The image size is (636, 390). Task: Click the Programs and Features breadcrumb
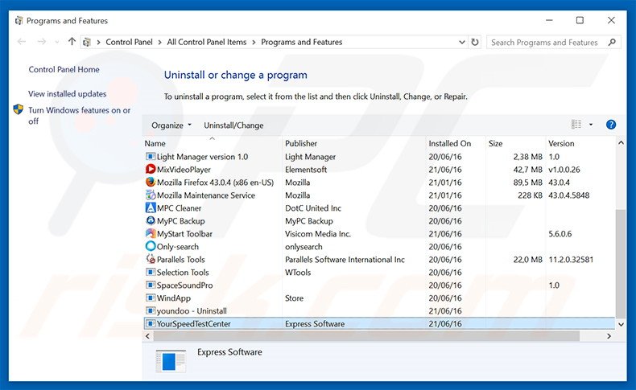point(301,42)
